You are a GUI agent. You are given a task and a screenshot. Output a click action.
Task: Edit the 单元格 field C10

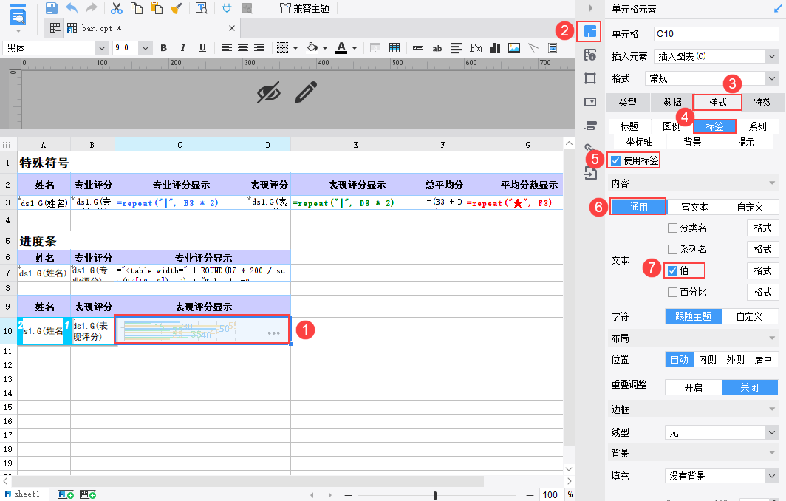pos(717,33)
